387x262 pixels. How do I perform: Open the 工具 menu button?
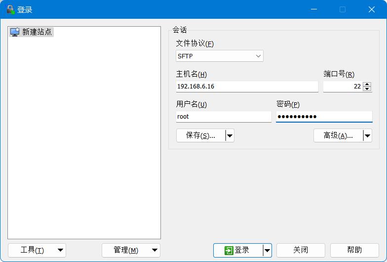pos(37,250)
